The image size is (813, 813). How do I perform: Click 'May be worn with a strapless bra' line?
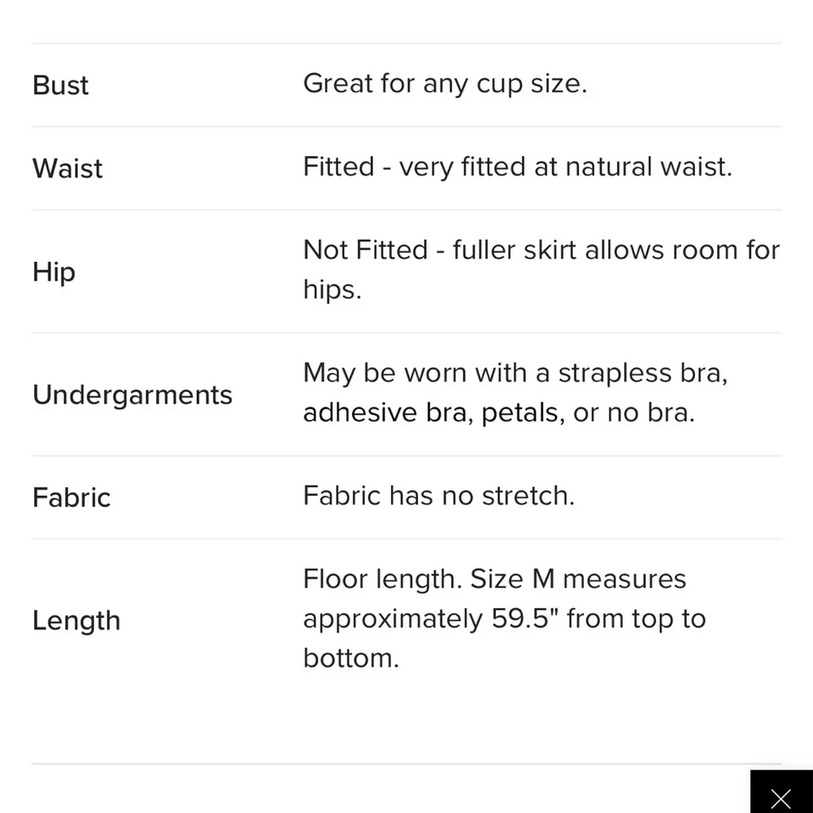click(515, 373)
